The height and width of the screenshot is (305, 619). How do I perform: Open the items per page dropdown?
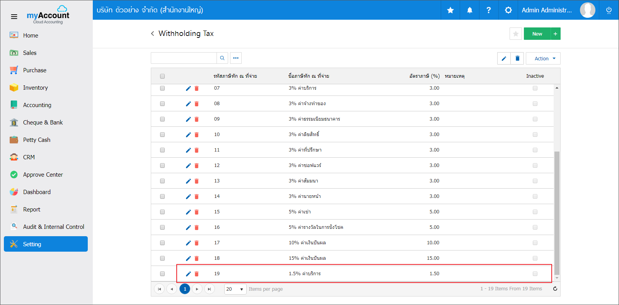click(x=235, y=289)
